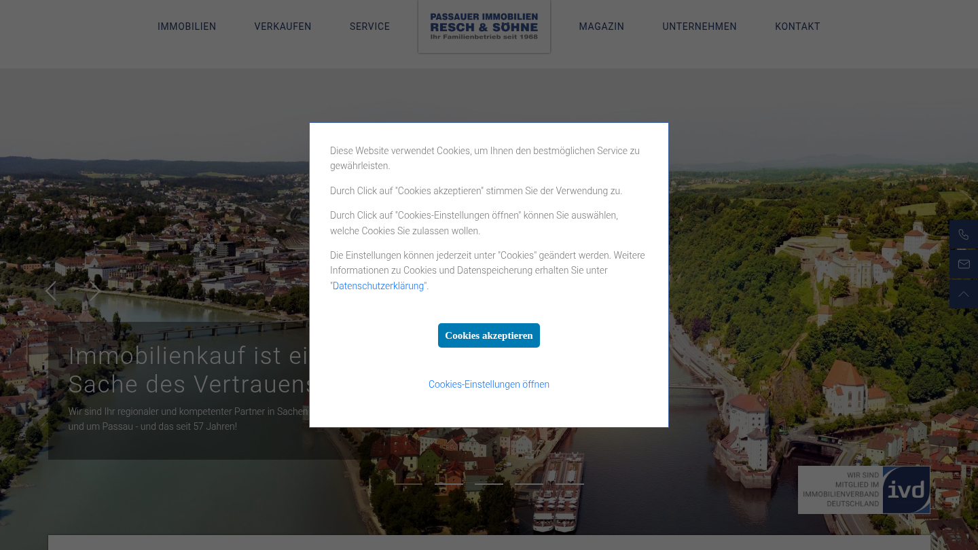Select the last slide indicator dash
The image size is (978, 550).
pos(569,483)
